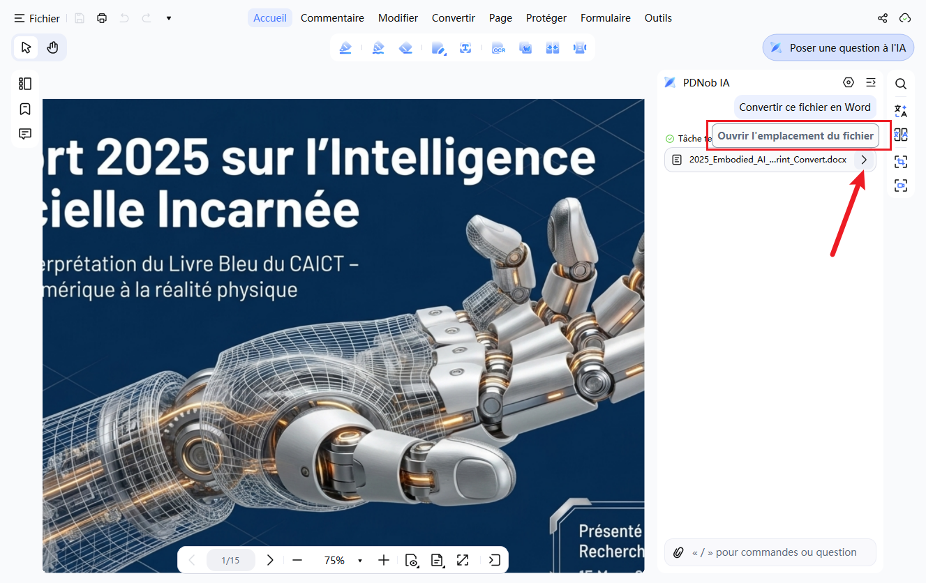Open the bookmarks panel

pos(25,109)
